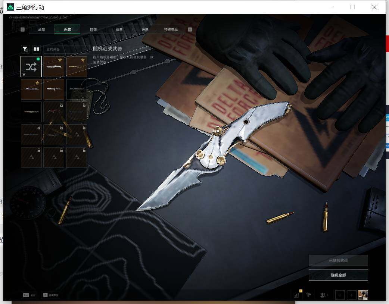Click the 隐藏界面 hide interface button
This screenshot has width=389, height=304.
click(51, 295)
